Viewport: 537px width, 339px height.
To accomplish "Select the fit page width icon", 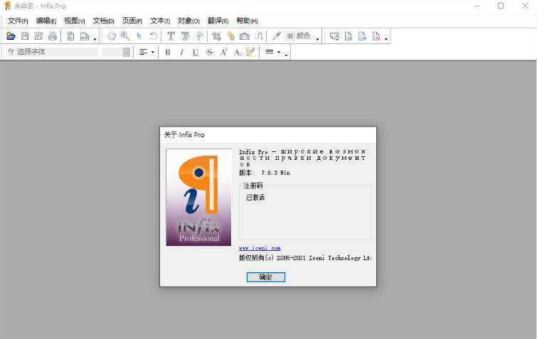I will point(84,36).
